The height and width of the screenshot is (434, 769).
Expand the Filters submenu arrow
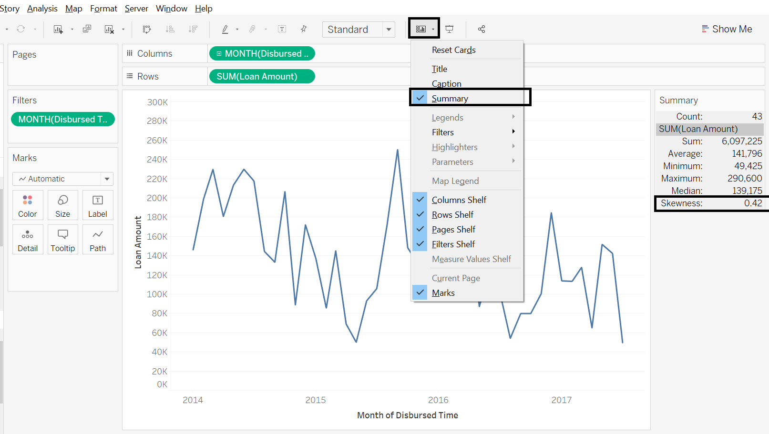pos(513,131)
